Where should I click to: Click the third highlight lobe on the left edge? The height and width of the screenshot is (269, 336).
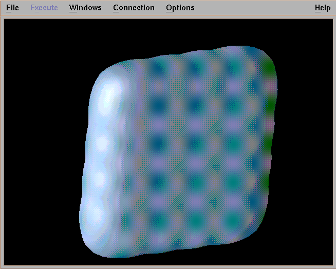point(98,176)
